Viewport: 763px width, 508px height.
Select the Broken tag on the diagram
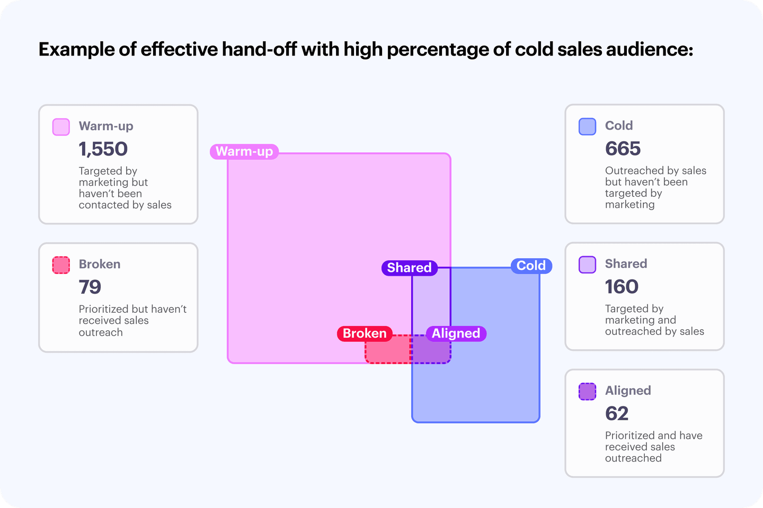[x=365, y=333]
